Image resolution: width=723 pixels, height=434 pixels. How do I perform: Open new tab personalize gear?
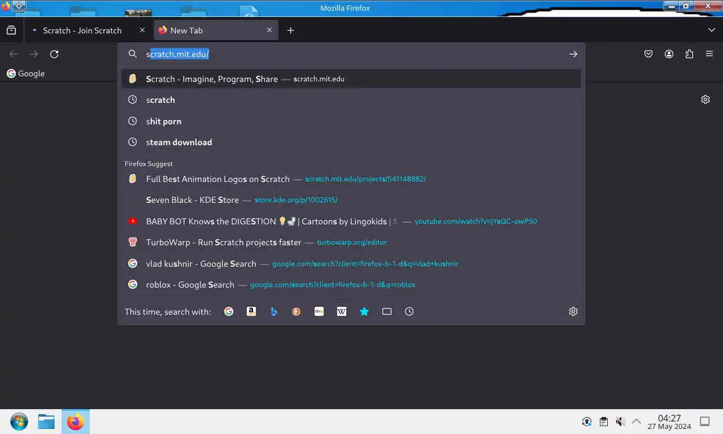pos(705,99)
